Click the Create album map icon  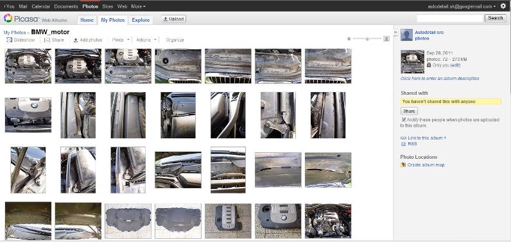[403, 165]
